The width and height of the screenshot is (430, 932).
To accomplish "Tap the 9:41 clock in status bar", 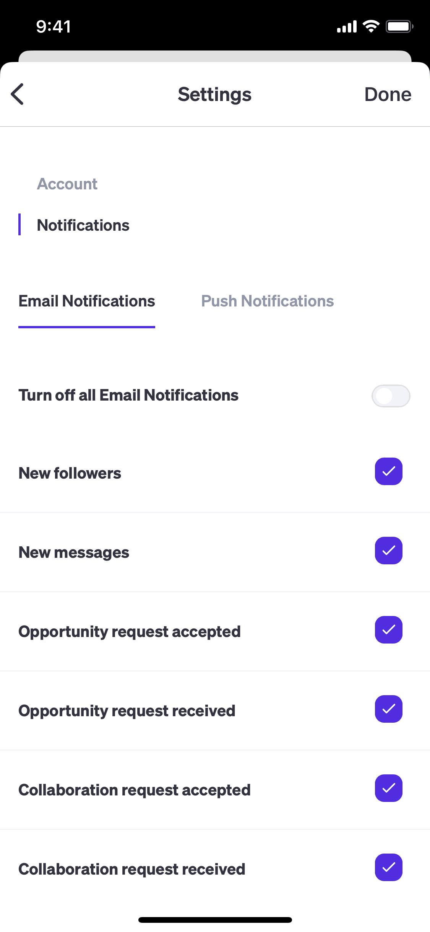I will (x=54, y=27).
